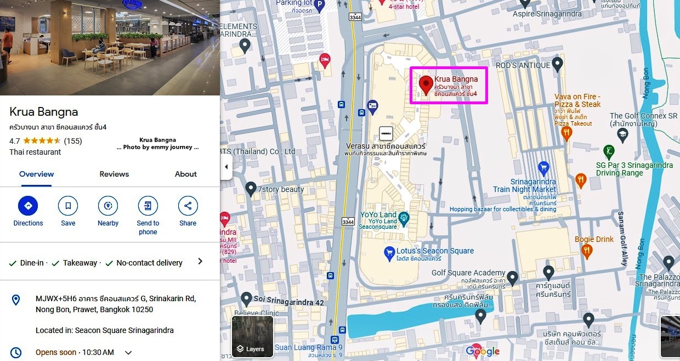
Task: Click Seacon Square Srinagarindra location link
Action: 124,330
